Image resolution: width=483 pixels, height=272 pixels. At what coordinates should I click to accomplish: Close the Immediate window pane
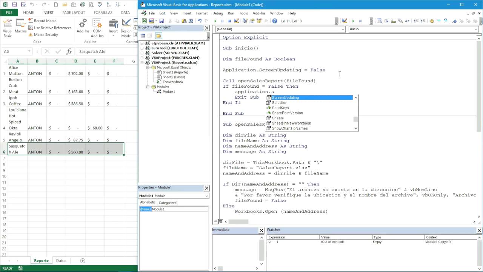[x=261, y=230]
